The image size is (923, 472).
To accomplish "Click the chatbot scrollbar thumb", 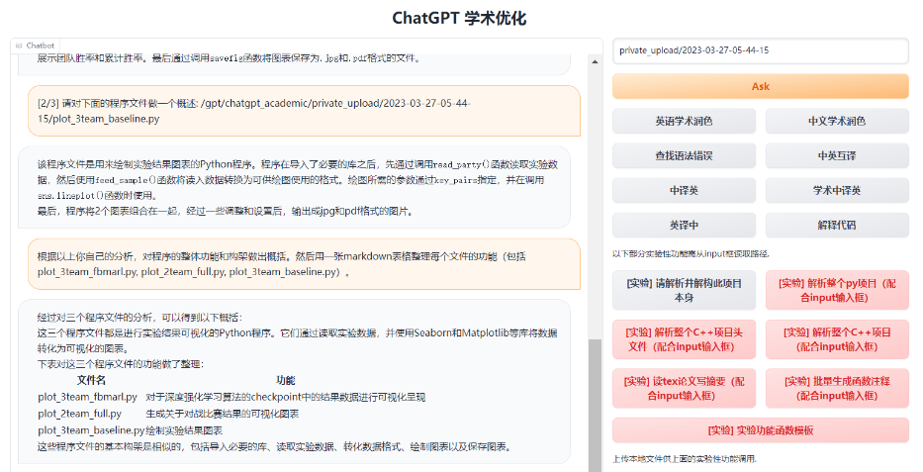I will point(595,405).
